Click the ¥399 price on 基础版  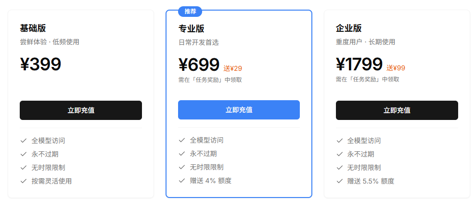tap(40, 65)
